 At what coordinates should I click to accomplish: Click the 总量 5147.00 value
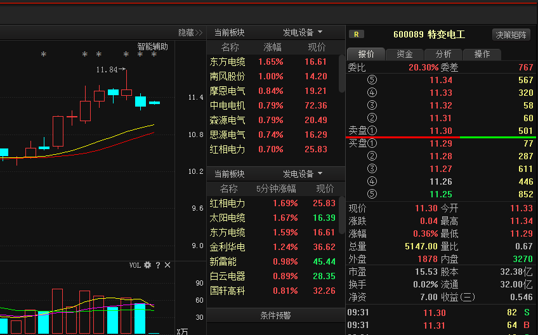coord(421,246)
